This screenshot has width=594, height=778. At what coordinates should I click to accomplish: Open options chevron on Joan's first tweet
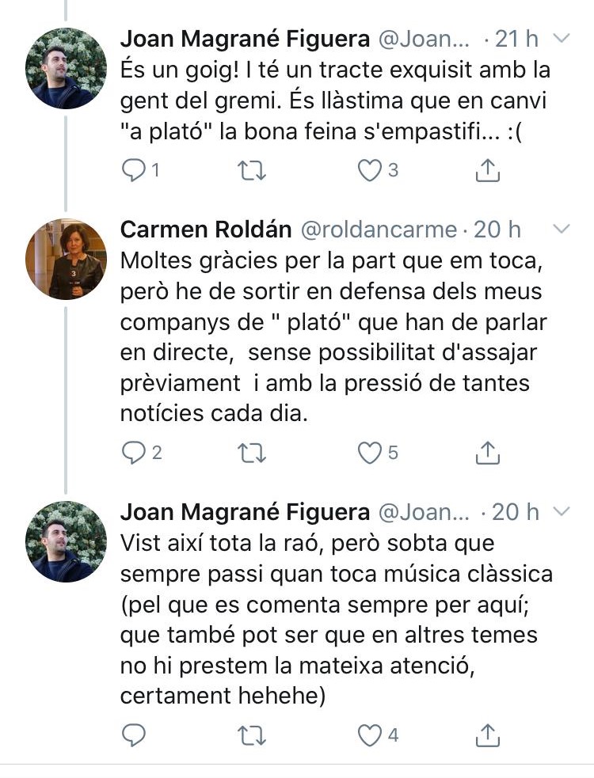(561, 38)
